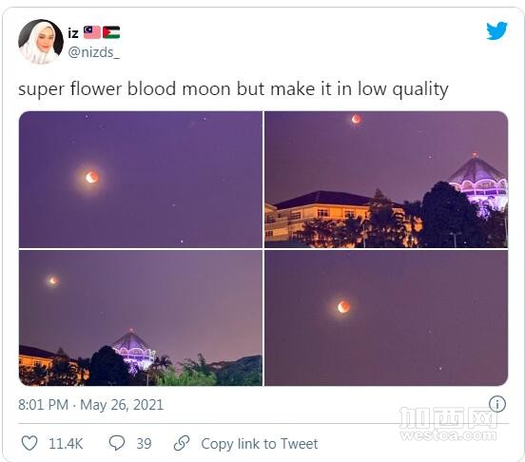Click the 39 replies count
Screen dimensions: 525x462
point(144,444)
